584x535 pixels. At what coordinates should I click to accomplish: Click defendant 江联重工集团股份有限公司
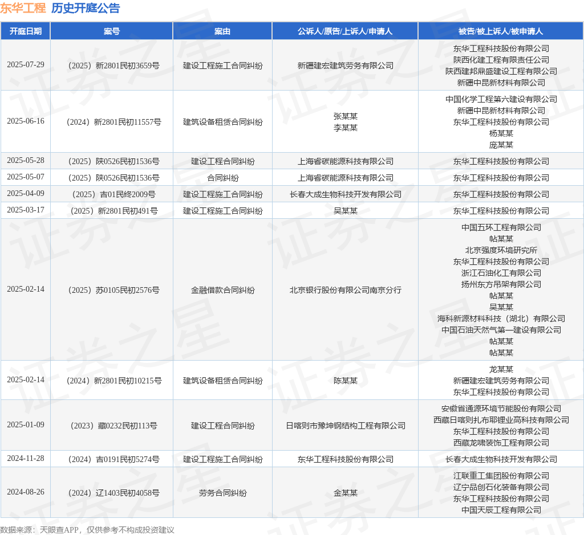click(x=501, y=476)
